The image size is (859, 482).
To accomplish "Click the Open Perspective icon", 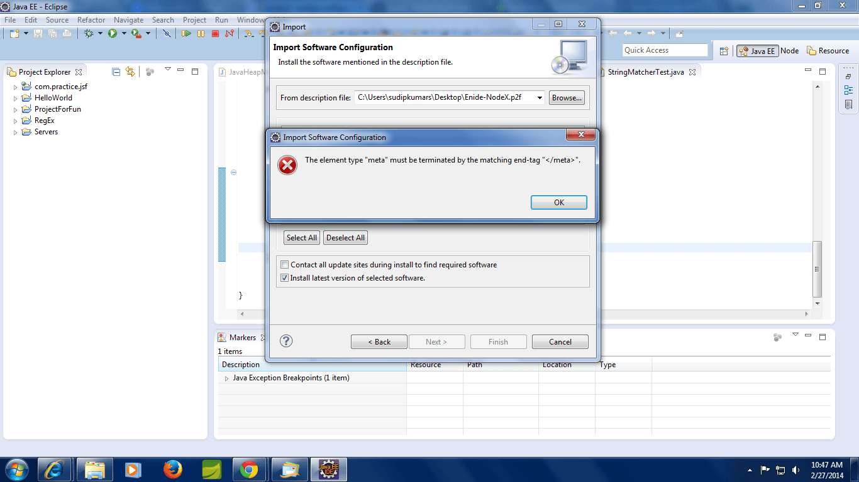I will coord(724,51).
